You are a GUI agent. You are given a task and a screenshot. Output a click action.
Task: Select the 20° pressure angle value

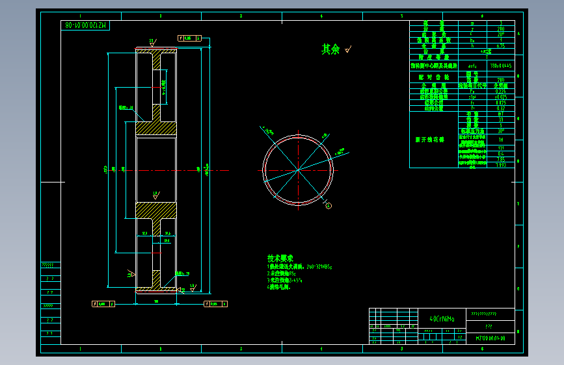tap(501, 34)
